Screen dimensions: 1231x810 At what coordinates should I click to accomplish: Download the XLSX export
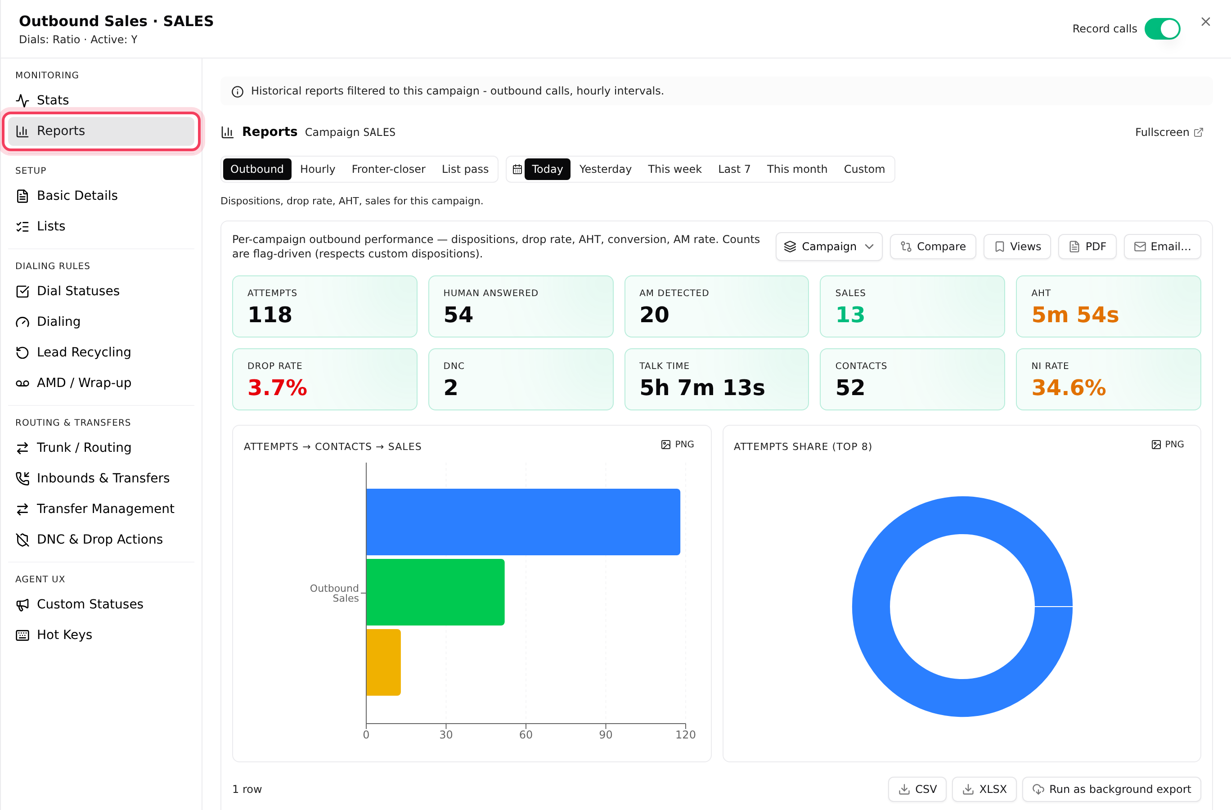(984, 789)
